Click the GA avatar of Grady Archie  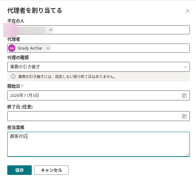[x=11, y=48]
